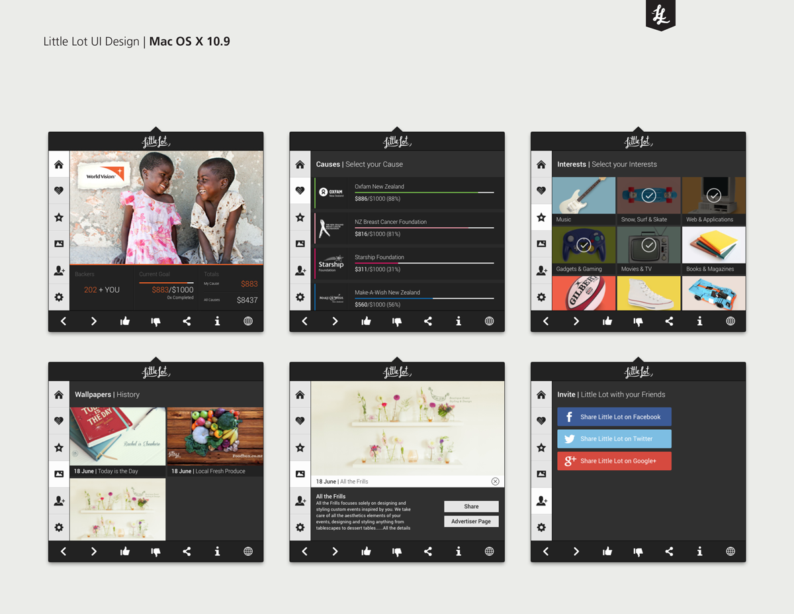Open the globe icon in Interests panel toolbar

[x=730, y=321]
